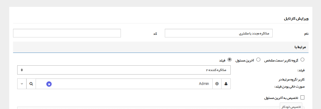
Task: Click the ویرایش کارتابل page heading
Action: [296, 19]
